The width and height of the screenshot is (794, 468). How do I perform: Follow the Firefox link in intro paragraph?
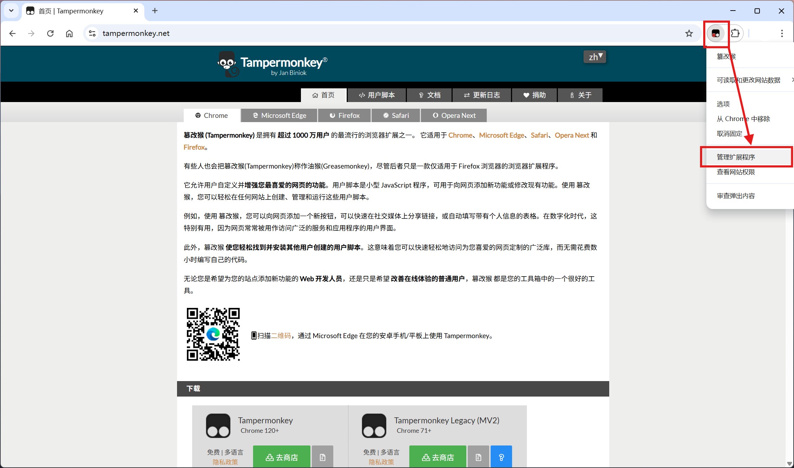[194, 147]
